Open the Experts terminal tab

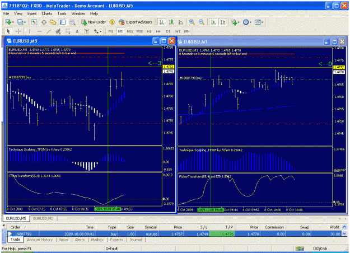[116, 240]
